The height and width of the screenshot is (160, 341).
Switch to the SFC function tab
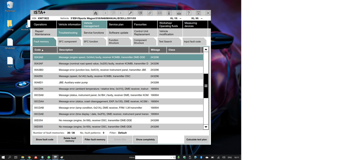[x=94, y=42]
